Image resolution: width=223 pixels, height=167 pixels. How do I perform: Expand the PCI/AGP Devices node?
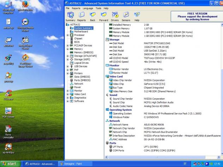tap(68, 45)
